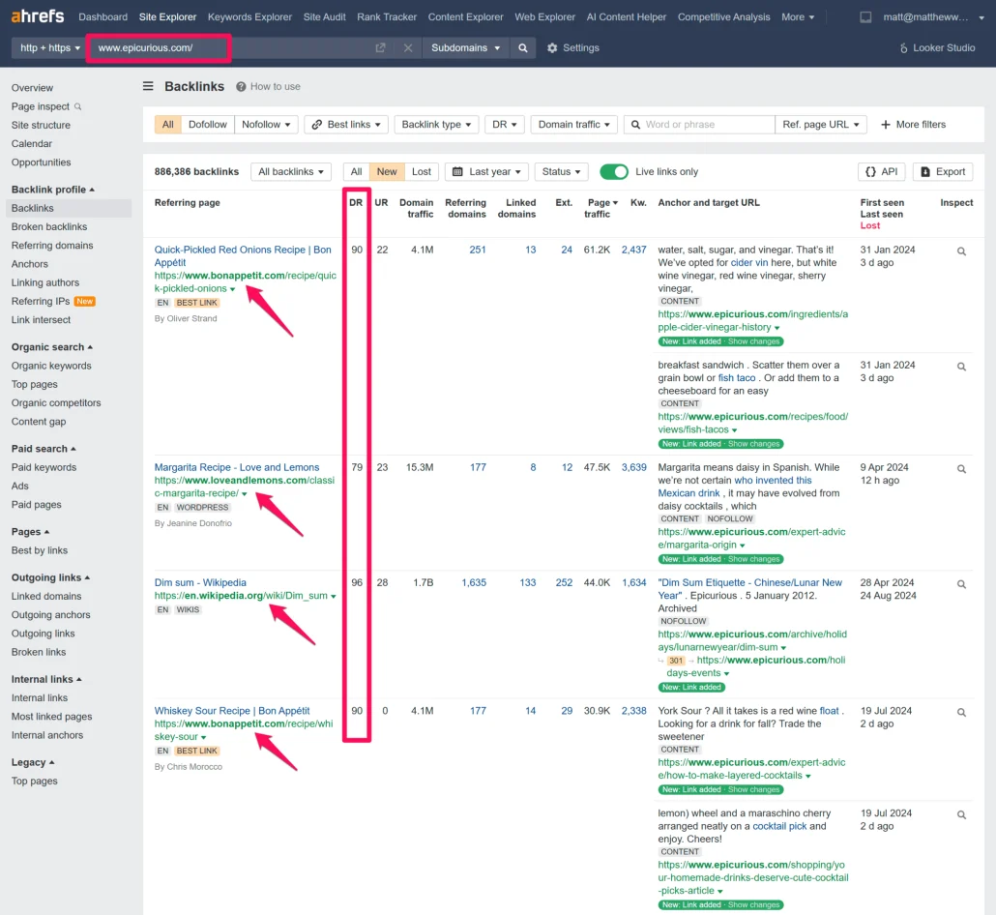Inspect the Whiskey Sour backlink
This screenshot has width=996, height=915.
(x=961, y=712)
